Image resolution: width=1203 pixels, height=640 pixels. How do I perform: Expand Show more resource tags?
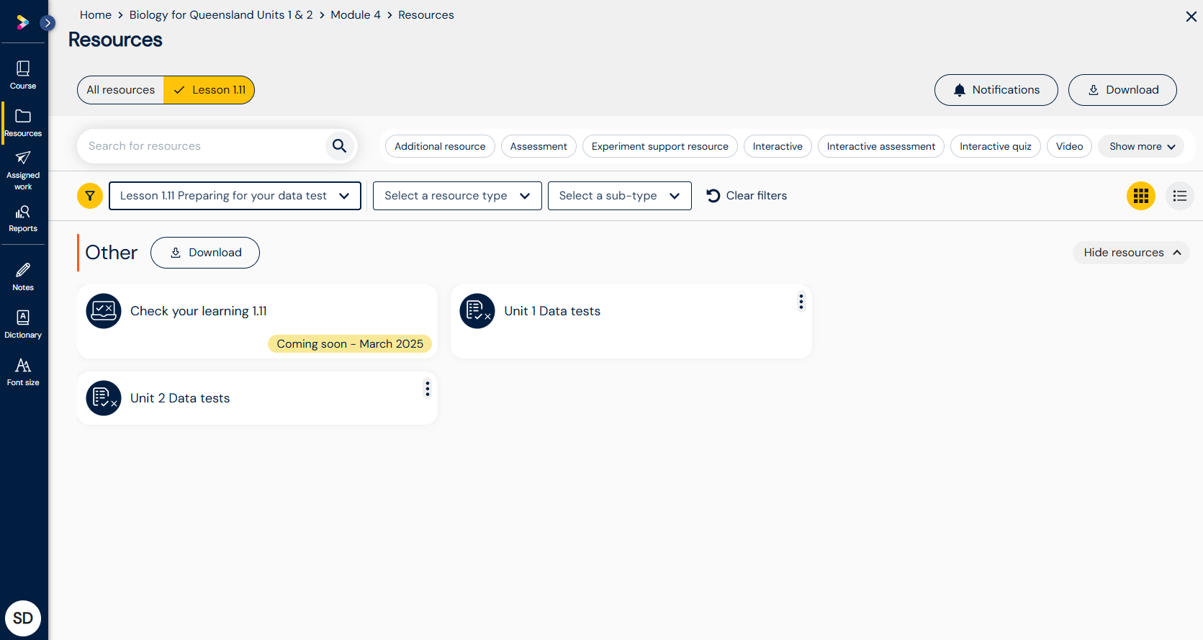coord(1141,146)
